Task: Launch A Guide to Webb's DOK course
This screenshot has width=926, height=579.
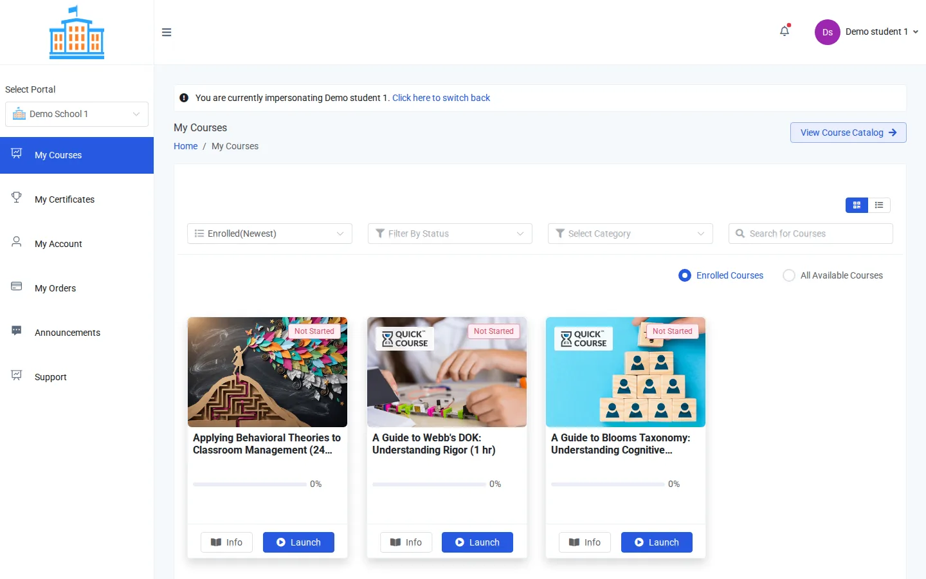Action: coord(477,542)
